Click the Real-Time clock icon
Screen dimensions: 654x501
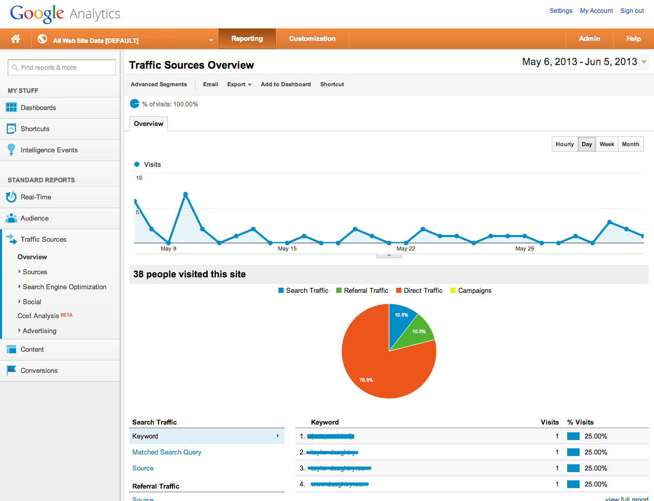click(x=11, y=197)
